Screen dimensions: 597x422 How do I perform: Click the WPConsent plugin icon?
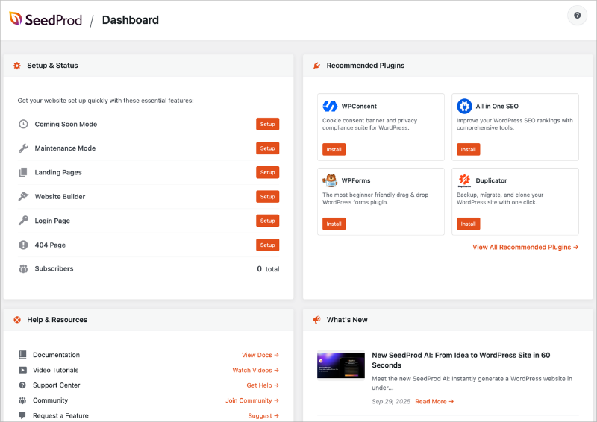(x=330, y=107)
